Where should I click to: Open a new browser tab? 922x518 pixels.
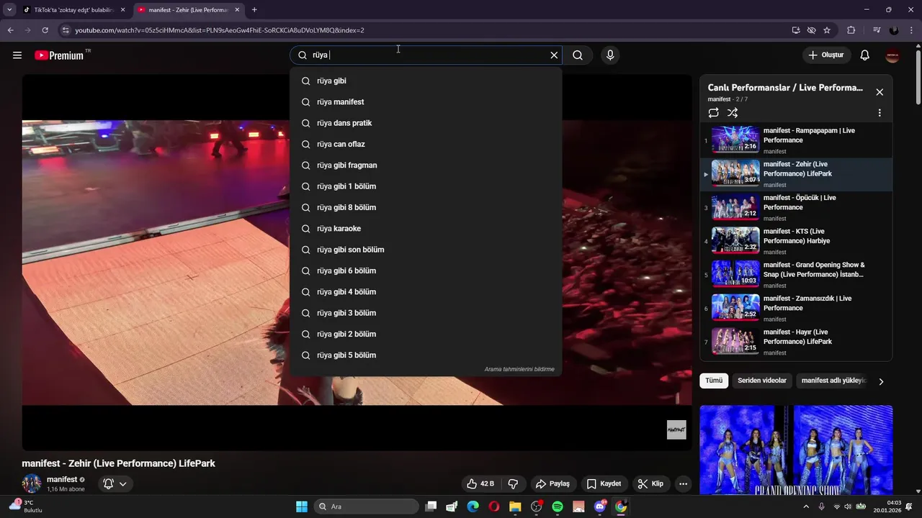click(x=254, y=10)
